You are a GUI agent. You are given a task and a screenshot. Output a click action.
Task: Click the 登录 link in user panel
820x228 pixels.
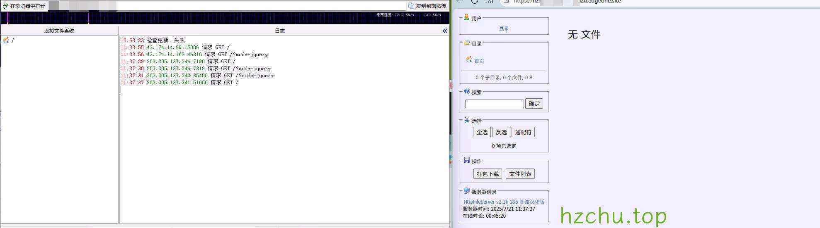504,28
